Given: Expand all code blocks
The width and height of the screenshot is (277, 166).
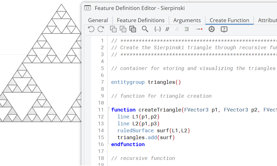Looking at the screenshot, I should point(123,29).
